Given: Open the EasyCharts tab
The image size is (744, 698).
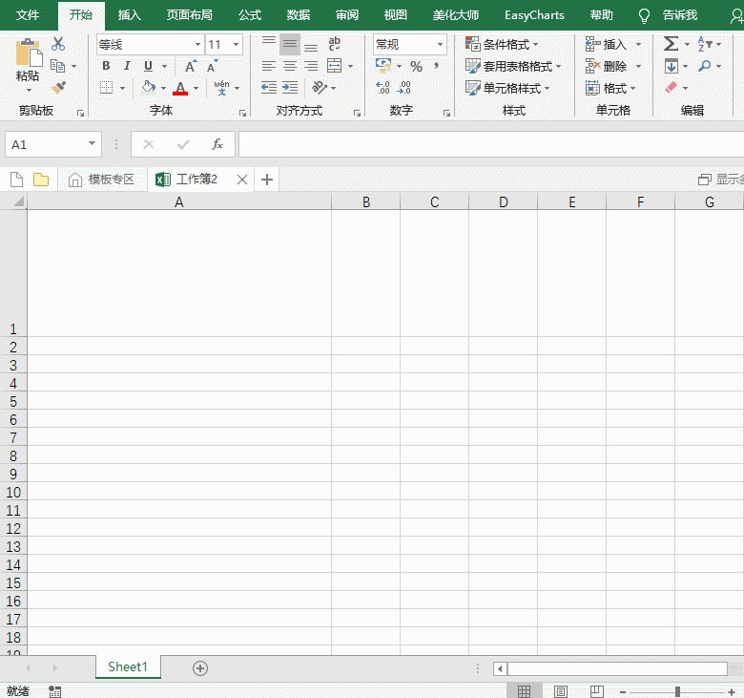Looking at the screenshot, I should pos(534,15).
